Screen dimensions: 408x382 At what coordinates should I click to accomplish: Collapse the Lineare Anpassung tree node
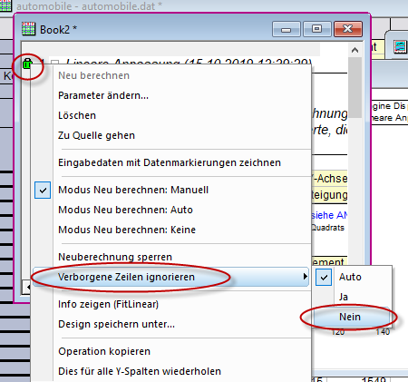click(54, 63)
